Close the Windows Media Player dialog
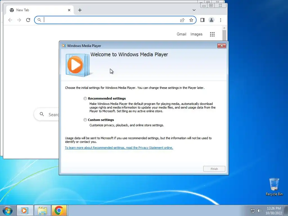This screenshot has width=288, height=216. tap(222, 46)
